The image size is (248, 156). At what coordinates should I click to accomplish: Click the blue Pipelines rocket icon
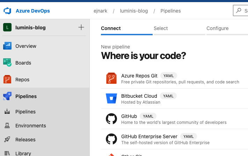(x=7, y=96)
